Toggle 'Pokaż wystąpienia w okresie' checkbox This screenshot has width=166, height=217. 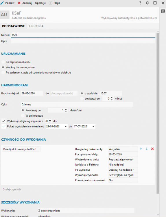pyautogui.click(x=4, y=126)
